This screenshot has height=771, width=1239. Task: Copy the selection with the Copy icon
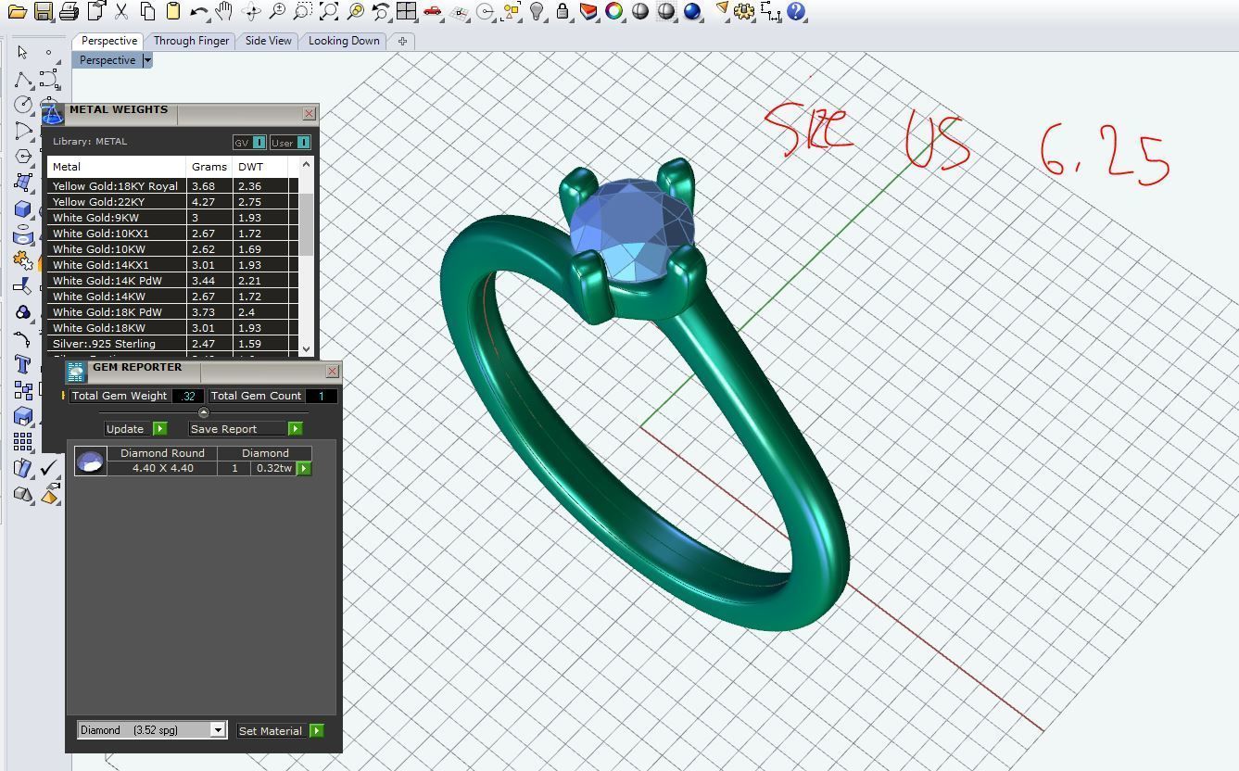[x=147, y=12]
